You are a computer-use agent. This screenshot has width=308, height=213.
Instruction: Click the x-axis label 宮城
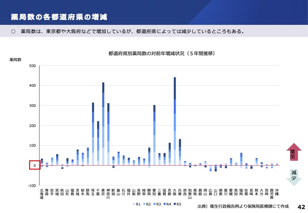pos(57,192)
